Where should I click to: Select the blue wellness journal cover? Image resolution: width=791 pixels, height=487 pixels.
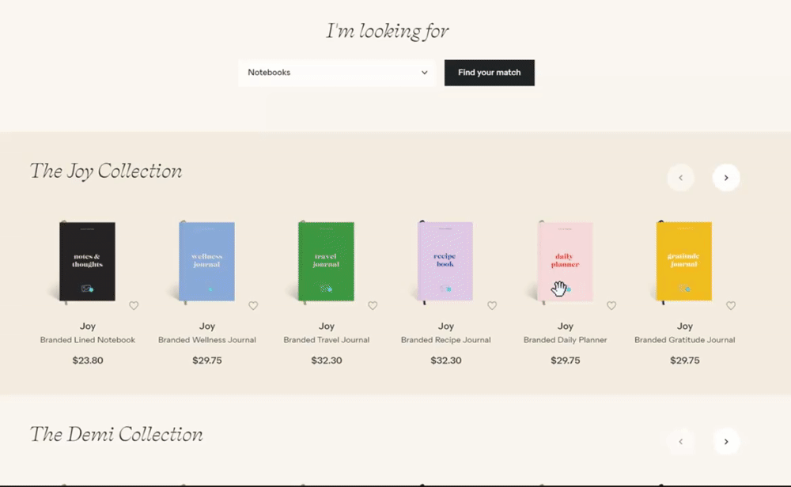pyautogui.click(x=207, y=262)
